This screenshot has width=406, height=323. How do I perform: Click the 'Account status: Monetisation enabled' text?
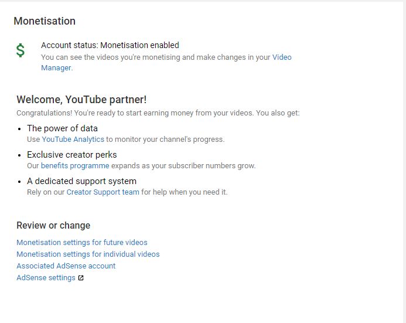point(110,45)
